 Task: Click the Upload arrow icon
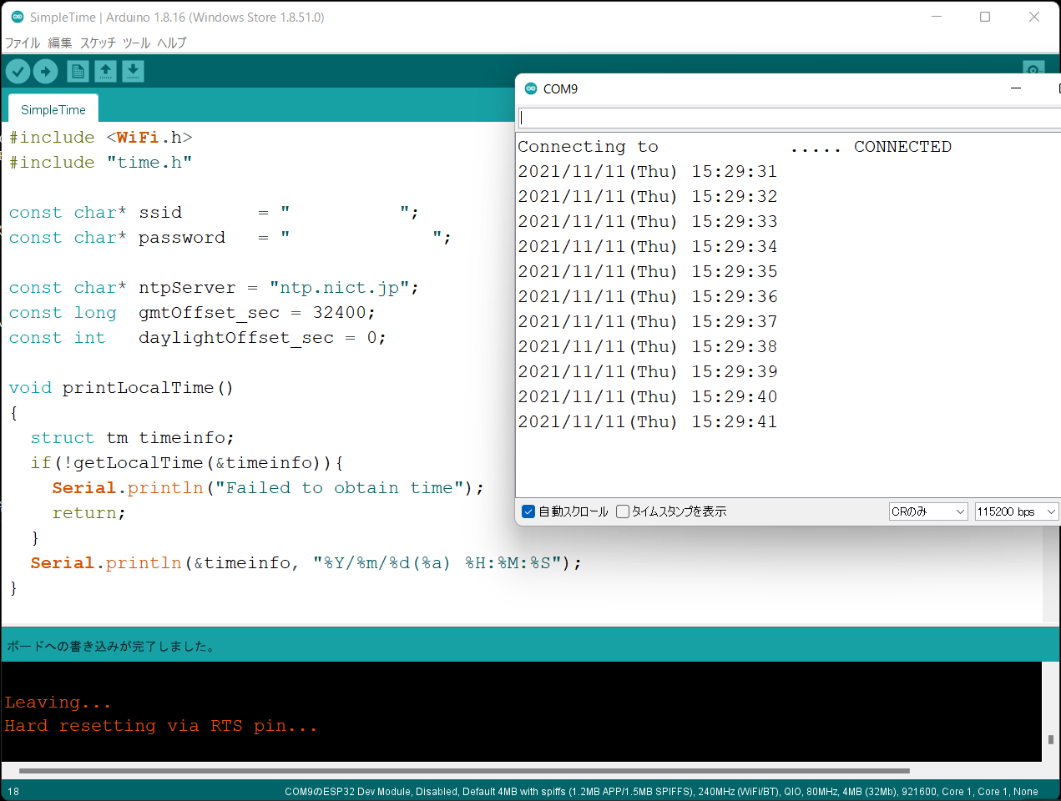point(45,72)
